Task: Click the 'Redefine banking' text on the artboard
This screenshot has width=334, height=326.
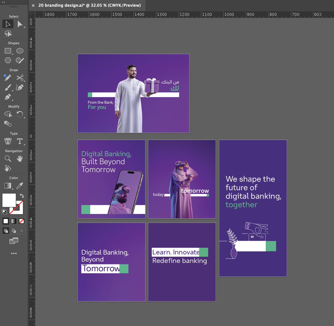Action: (180, 261)
